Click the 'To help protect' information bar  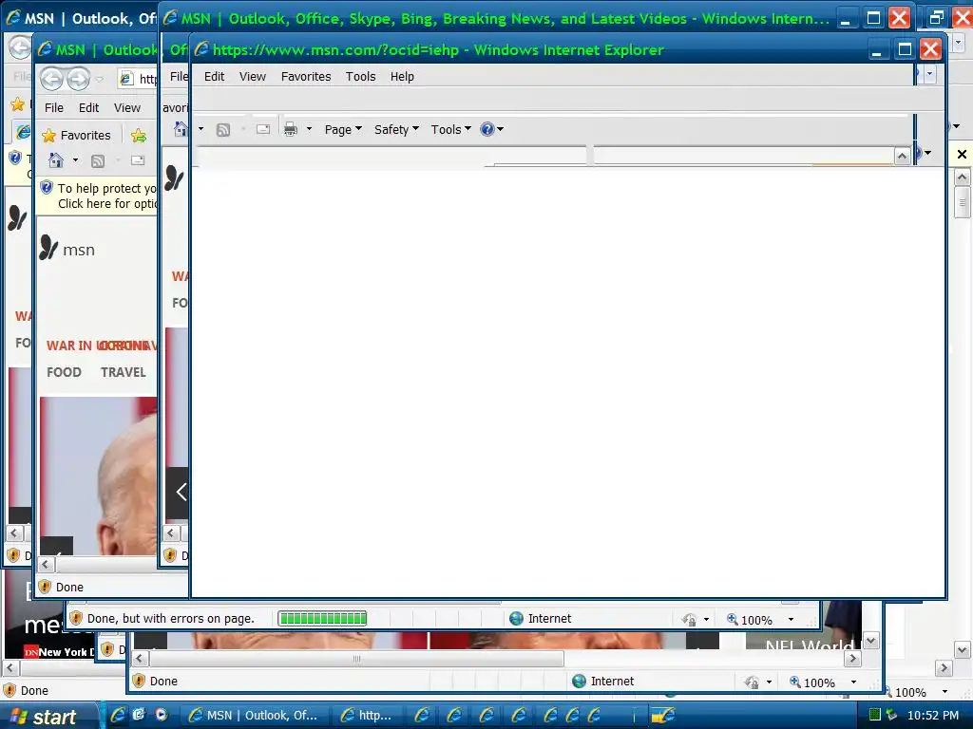coord(98,196)
